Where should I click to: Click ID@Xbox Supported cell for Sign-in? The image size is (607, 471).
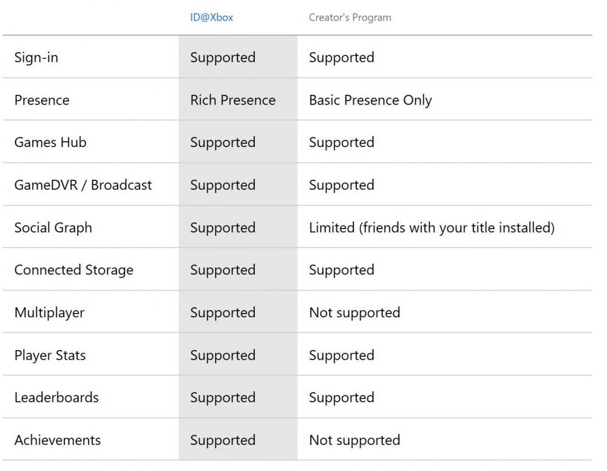tap(223, 57)
